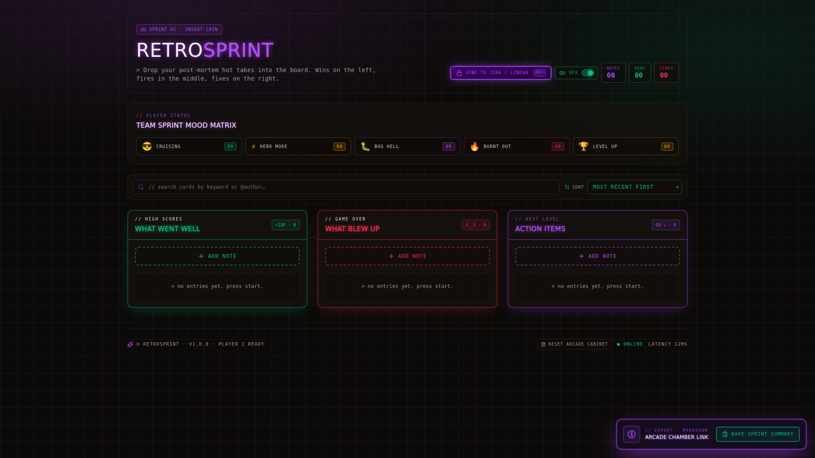Click the plus icon in red Add Note
The image size is (815, 458).
click(x=391, y=256)
